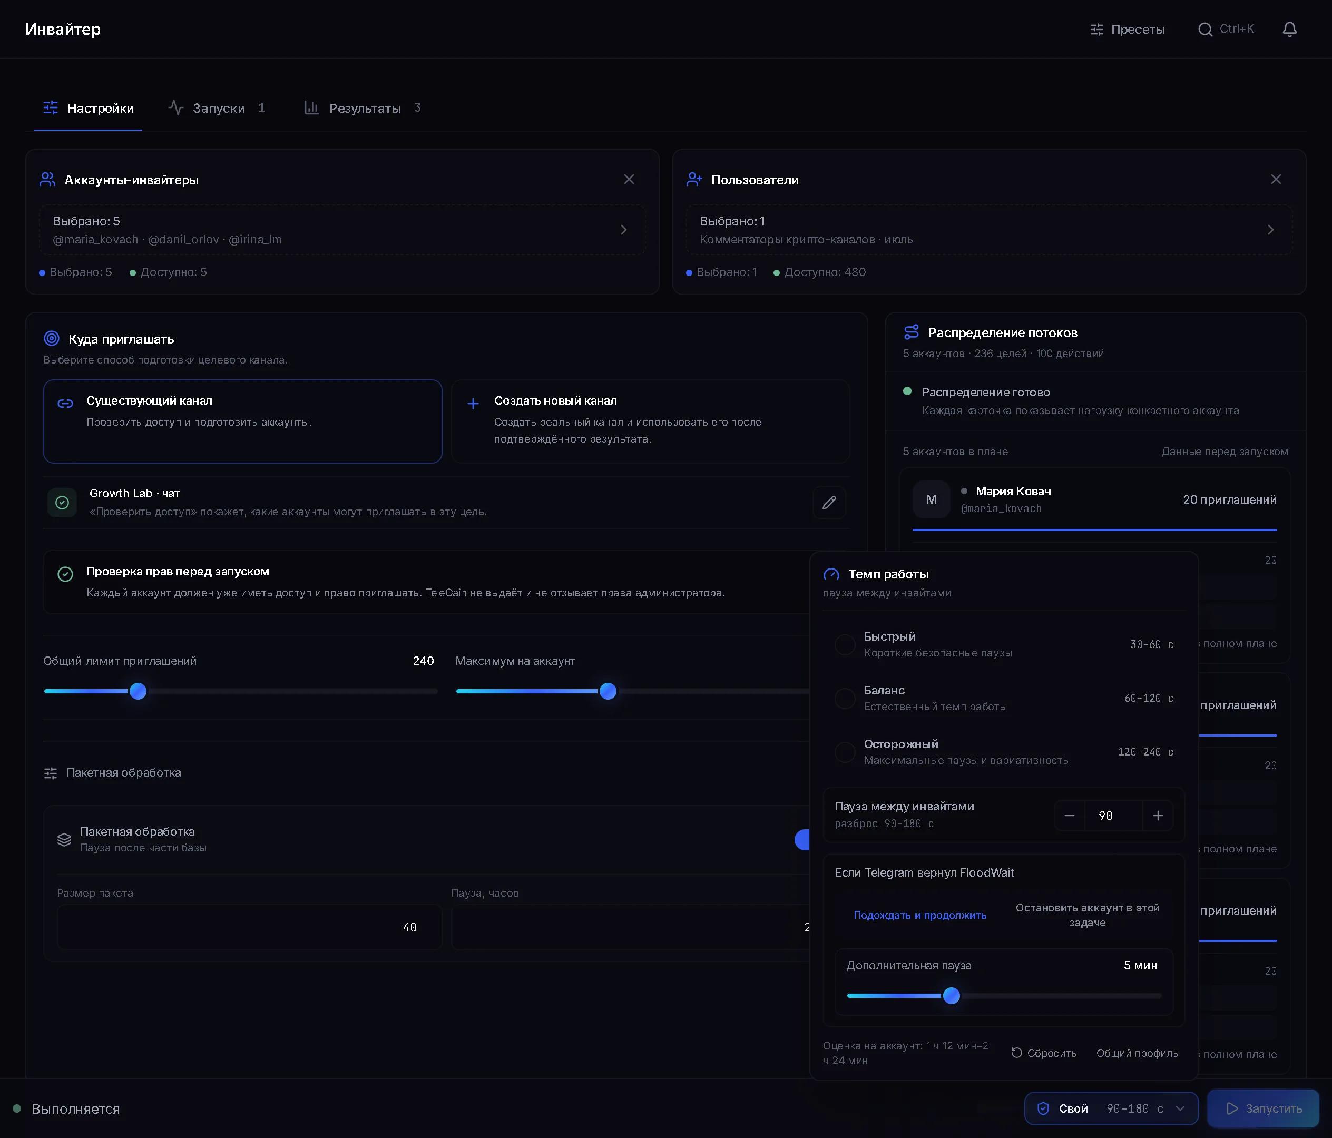Click the Темп работы gauge icon

pyautogui.click(x=831, y=574)
